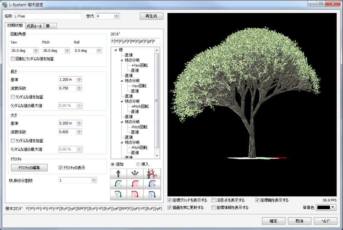Enable 注目点を表示する checkbox

point(213,200)
